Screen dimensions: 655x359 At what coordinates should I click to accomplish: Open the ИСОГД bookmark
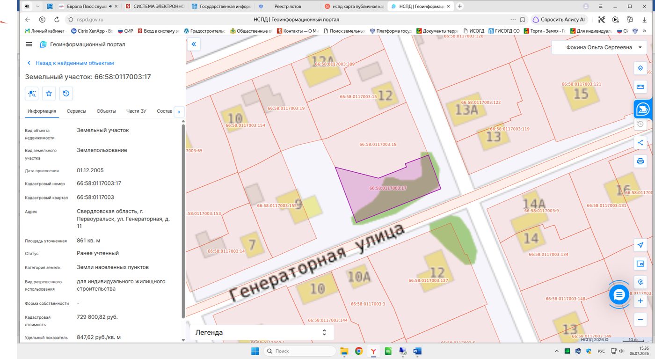[473, 31]
